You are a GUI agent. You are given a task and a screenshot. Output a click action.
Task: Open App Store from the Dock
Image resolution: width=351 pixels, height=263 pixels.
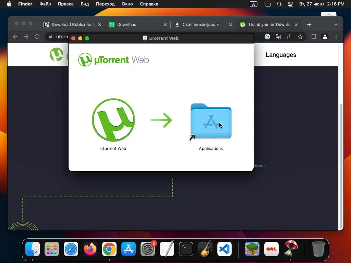[x=129, y=249]
